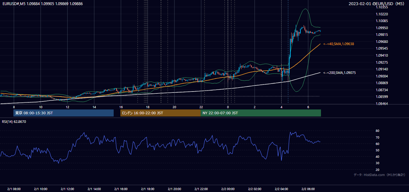The height and width of the screenshot is (192, 409).
Task: Click the 2/1 16:00 bottom time label
Action: coord(121,189)
